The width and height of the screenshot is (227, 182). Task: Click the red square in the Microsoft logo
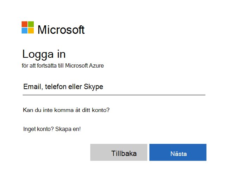(25, 24)
